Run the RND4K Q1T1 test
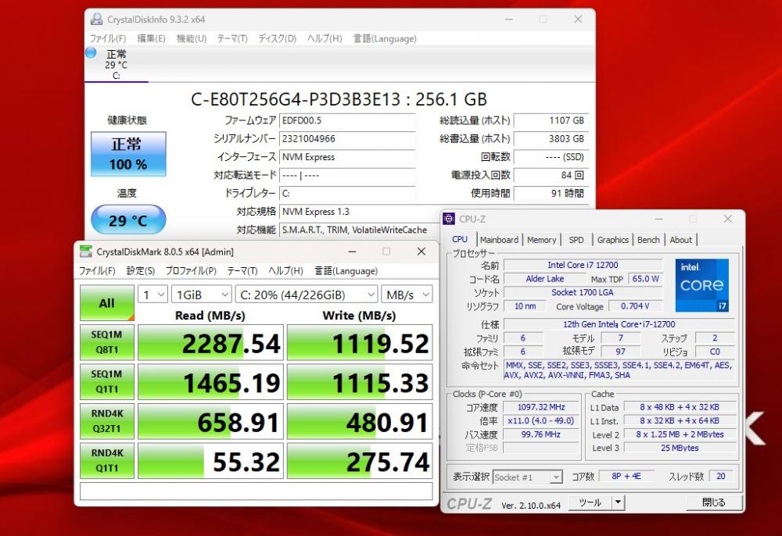The width and height of the screenshot is (782, 536). pos(106,460)
